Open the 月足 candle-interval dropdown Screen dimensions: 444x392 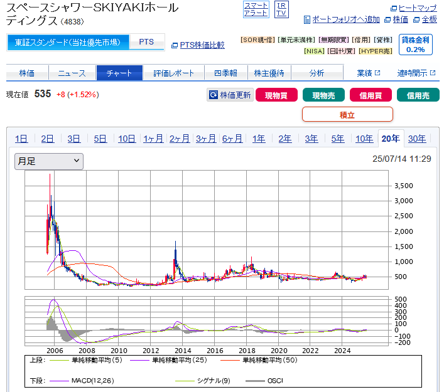[49, 161]
